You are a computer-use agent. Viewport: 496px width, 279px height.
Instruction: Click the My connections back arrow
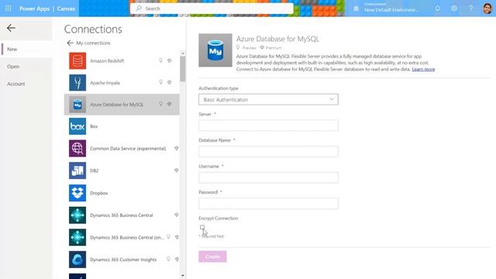70,43
